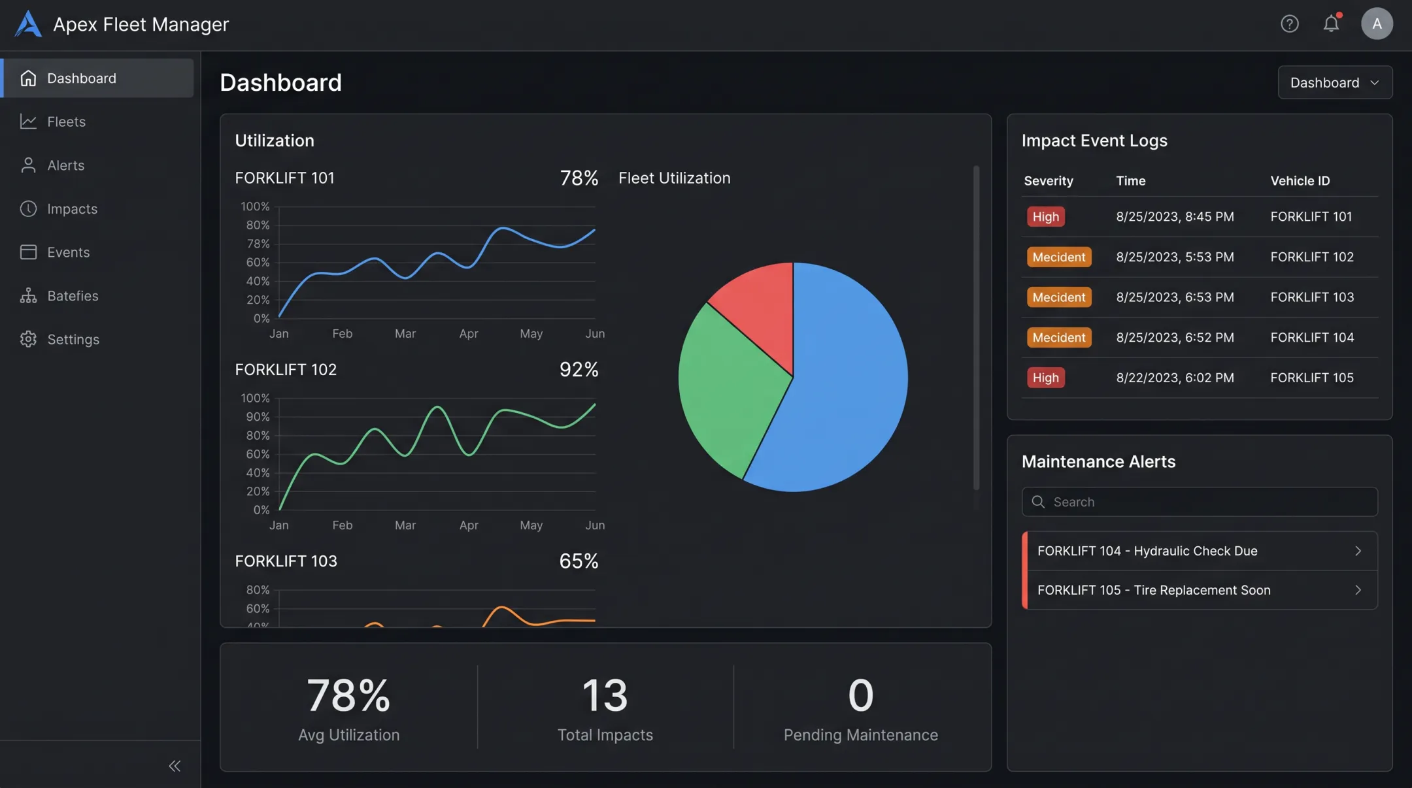This screenshot has width=1412, height=788.
Task: Click the Fleets chart icon in sidebar
Action: [28, 122]
